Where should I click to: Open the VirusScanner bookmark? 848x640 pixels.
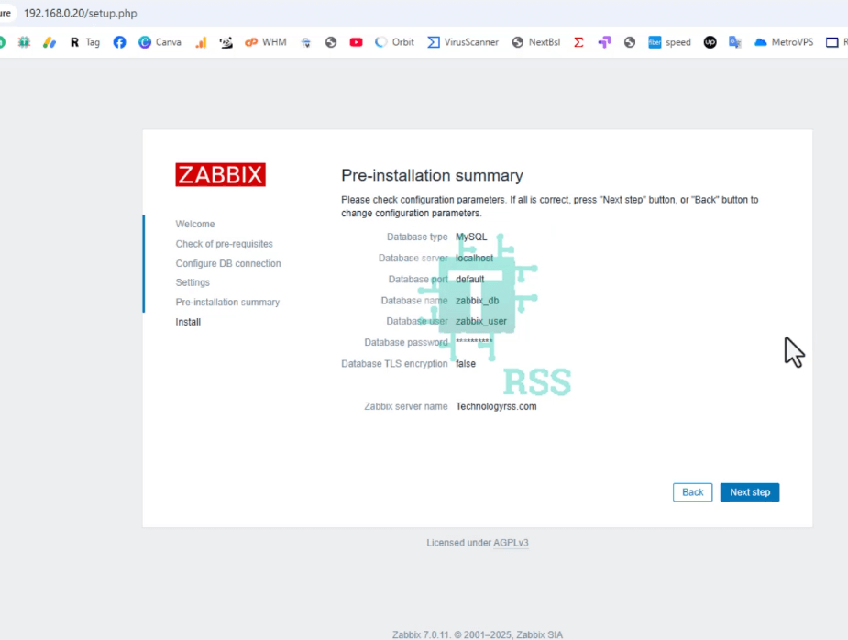463,42
